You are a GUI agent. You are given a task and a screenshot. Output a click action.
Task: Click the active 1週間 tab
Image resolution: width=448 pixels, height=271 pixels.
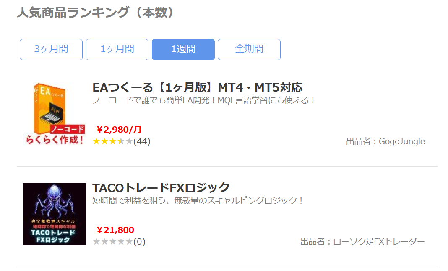tap(183, 49)
